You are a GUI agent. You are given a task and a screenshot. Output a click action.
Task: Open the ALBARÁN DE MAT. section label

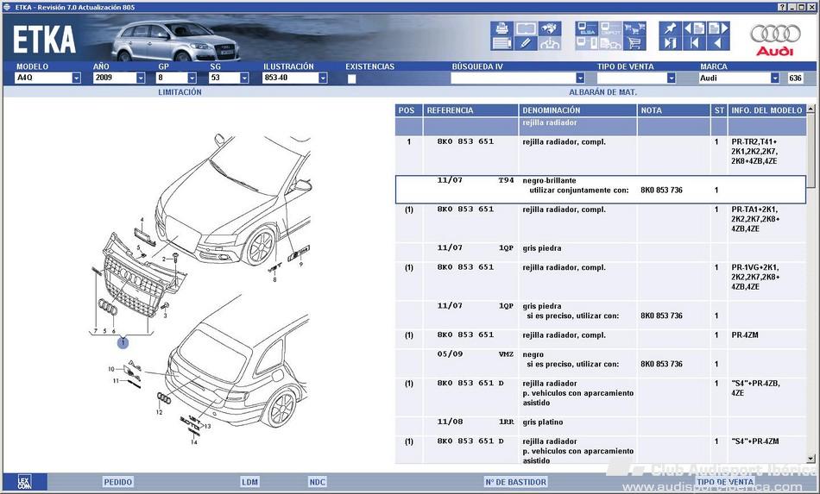[x=603, y=92]
